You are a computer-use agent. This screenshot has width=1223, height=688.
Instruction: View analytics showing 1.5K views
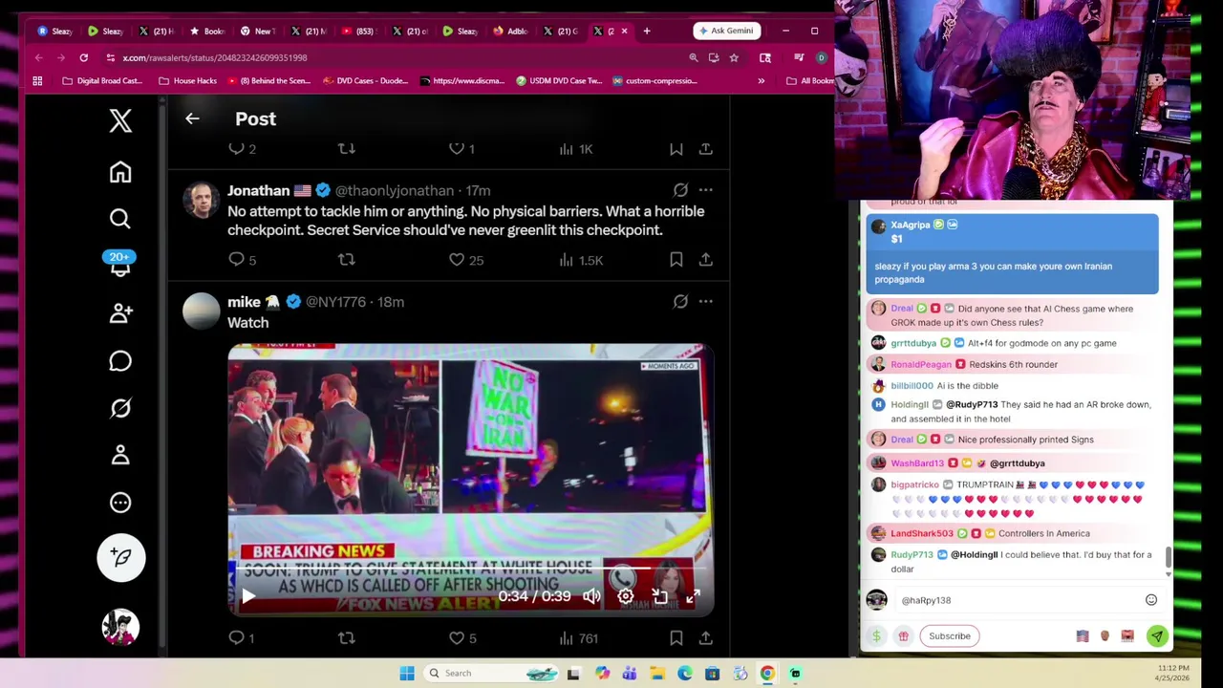(581, 260)
